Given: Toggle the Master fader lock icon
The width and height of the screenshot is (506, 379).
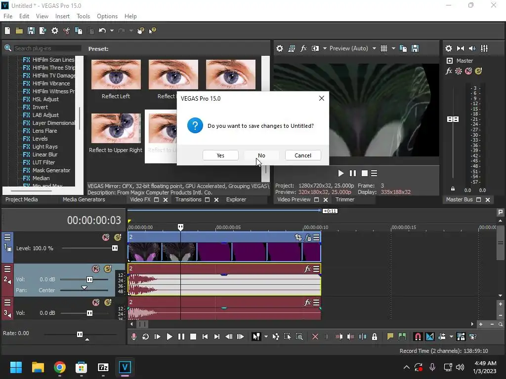Looking at the screenshot, I should (x=453, y=189).
